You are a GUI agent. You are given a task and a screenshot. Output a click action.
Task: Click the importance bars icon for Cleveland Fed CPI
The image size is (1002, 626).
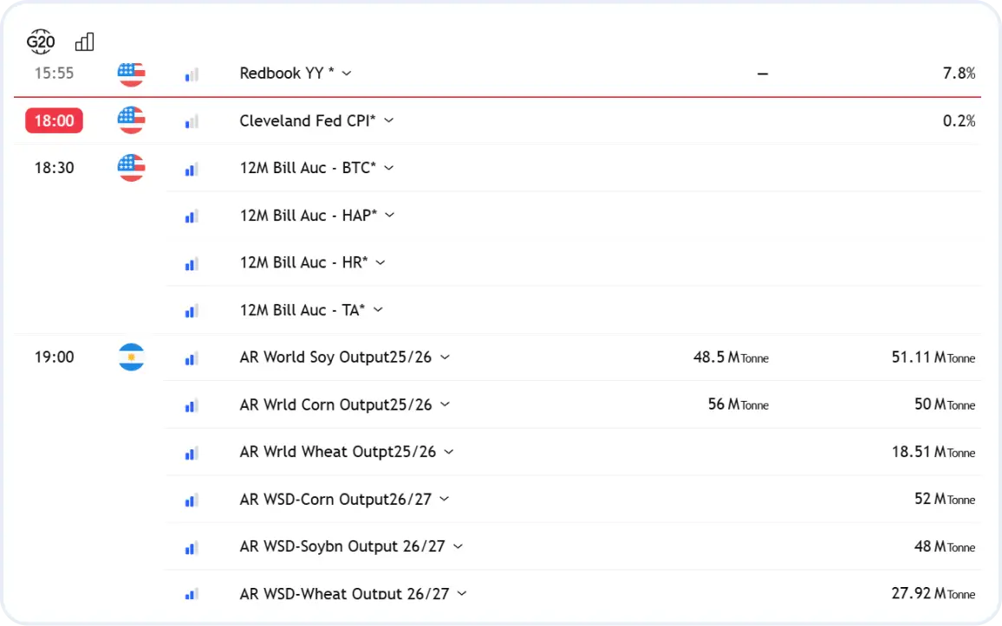192,122
